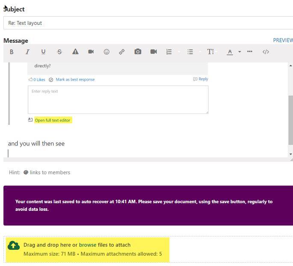Viewport: 293px width, 266px height.
Task: Insert emoji from smiley icon
Action: tap(107, 52)
